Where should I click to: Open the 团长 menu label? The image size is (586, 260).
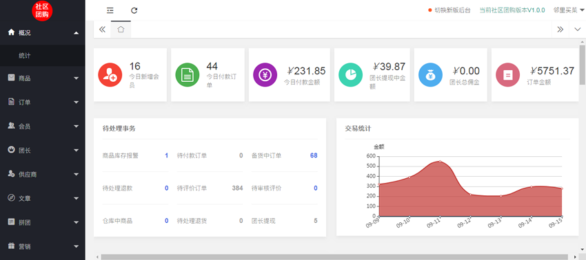click(x=25, y=151)
